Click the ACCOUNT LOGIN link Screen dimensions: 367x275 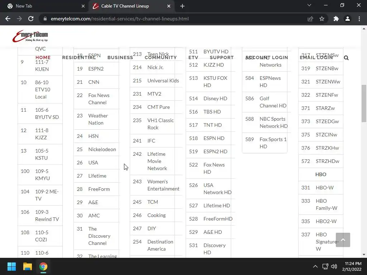267,58
